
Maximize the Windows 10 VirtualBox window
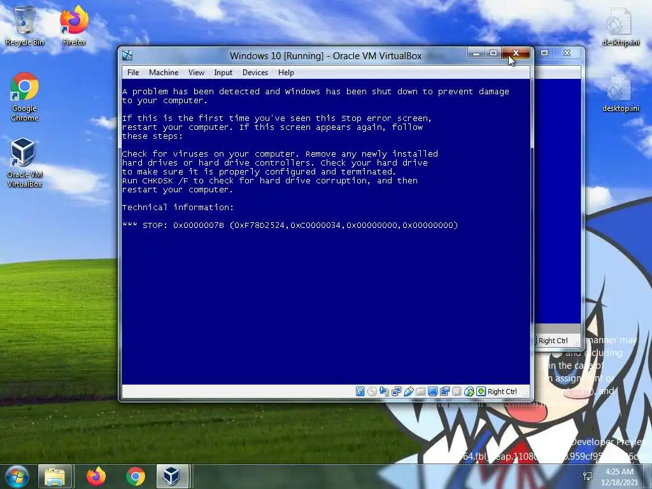coord(493,53)
